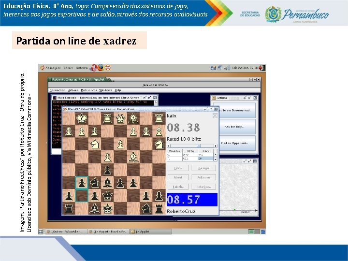The width and height of the screenshot is (348, 261).
Task: Click the kaix player name
Action: pyautogui.click(x=172, y=116)
